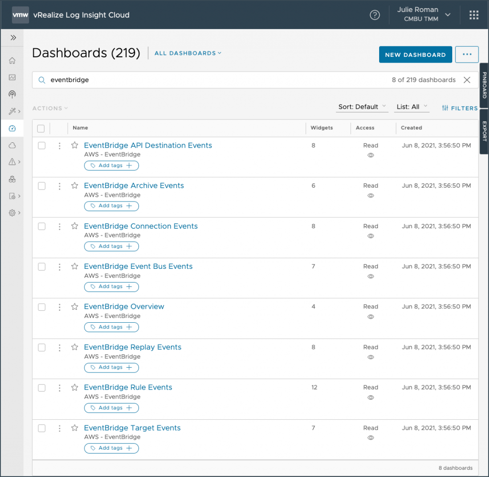Click the NEW DASHBOARD button
Screen dimensions: 489x477
click(415, 54)
